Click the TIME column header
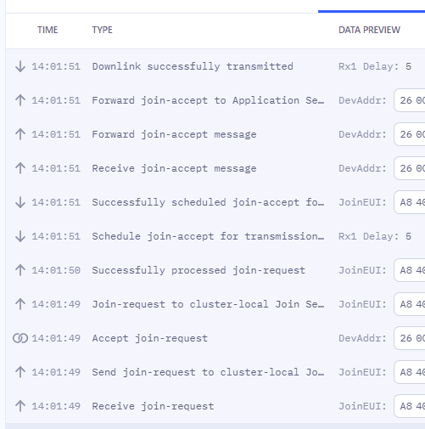This screenshot has height=429, width=425. pyautogui.click(x=48, y=30)
